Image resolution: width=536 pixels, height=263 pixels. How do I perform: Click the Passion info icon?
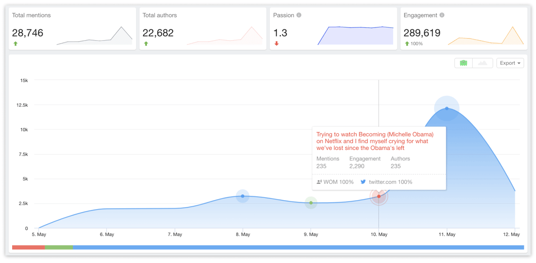[x=299, y=15]
